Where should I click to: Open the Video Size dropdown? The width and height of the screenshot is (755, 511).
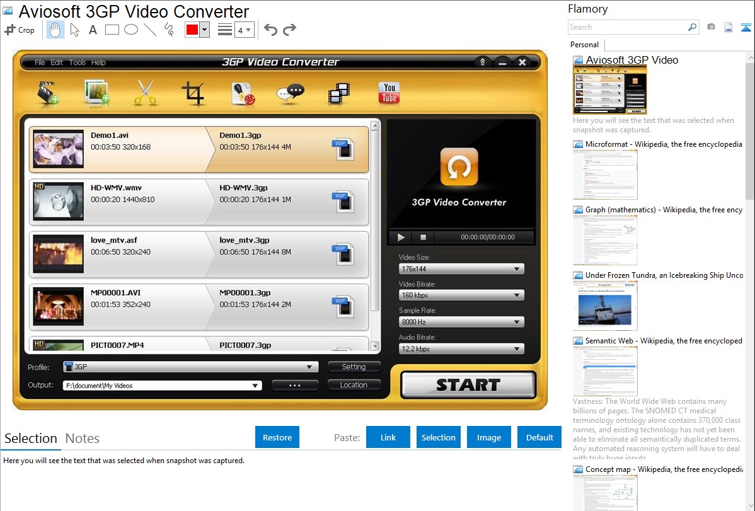461,269
